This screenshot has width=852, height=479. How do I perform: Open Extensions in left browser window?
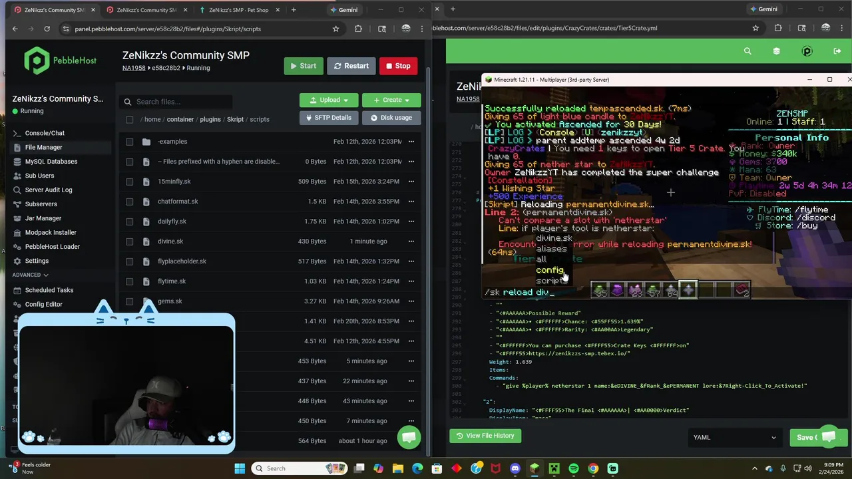pos(358,29)
